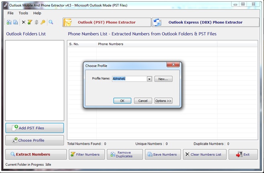
Task: Click the black X clear toolbar icon
Action: coord(24,22)
